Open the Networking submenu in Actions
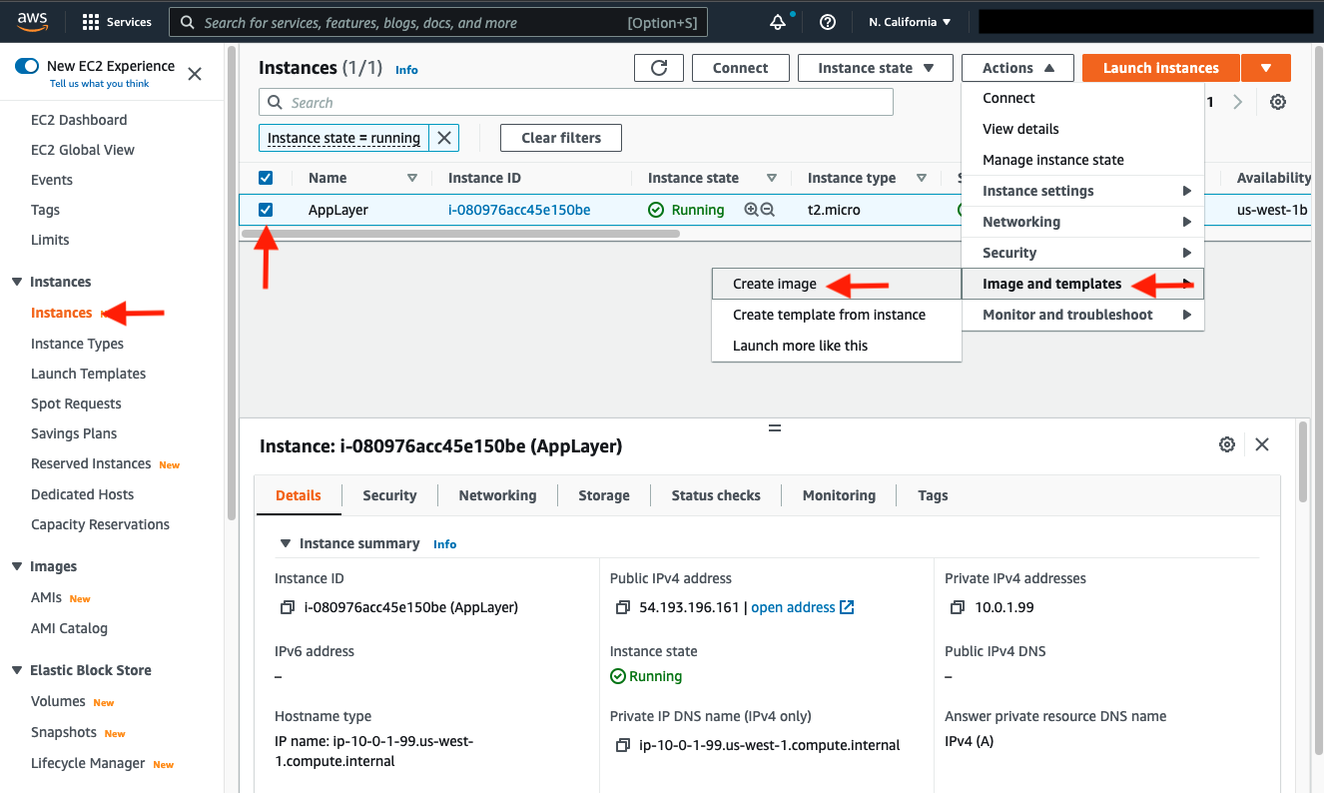The height and width of the screenshot is (793, 1324). tap(1082, 222)
